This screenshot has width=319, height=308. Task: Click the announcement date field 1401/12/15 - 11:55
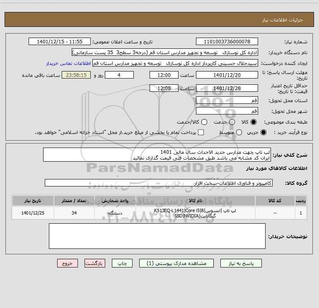point(60,41)
